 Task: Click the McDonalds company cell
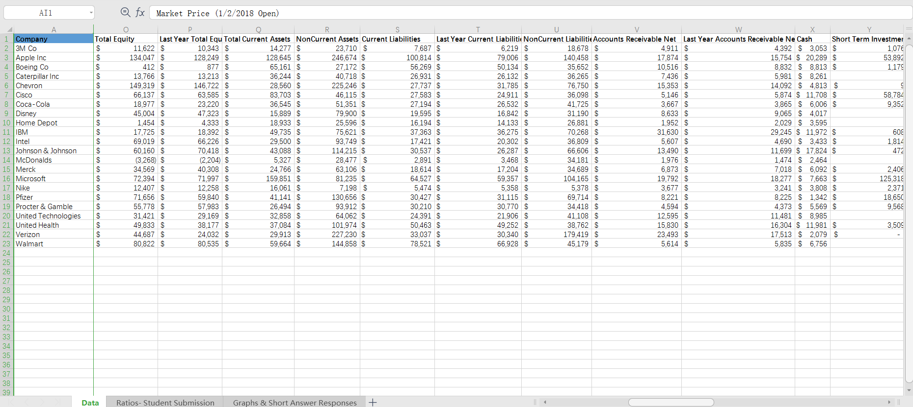[54, 160]
